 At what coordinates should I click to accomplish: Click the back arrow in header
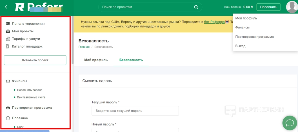[6, 7]
